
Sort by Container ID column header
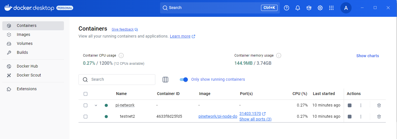(168, 94)
